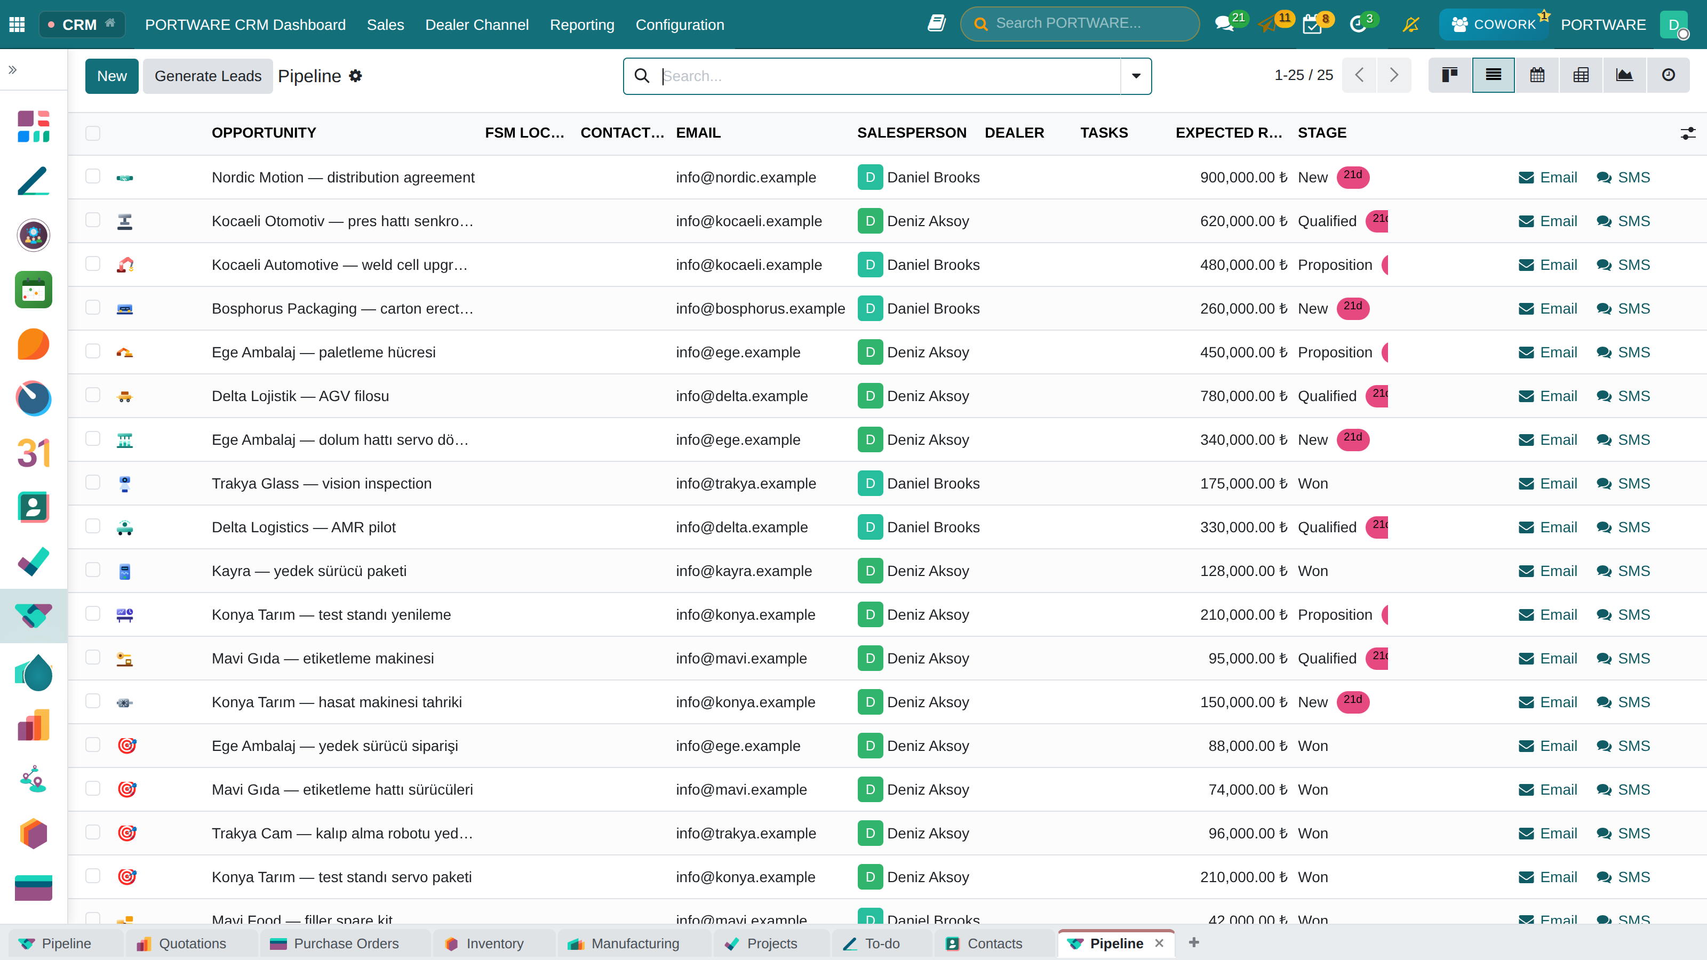Switch to Purchase Orders bottom tab
Image resolution: width=1707 pixels, height=960 pixels.
coord(345,943)
